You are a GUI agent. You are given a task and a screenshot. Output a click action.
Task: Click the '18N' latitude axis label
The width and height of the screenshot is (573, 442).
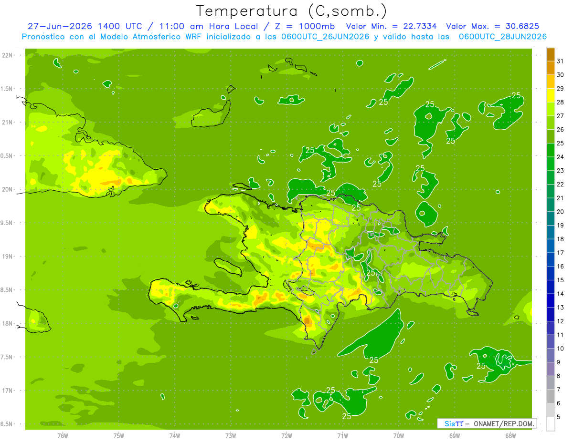click(x=8, y=323)
